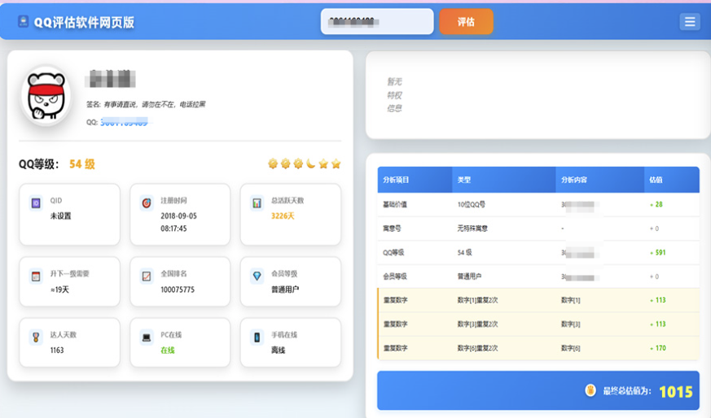Click the 100075775 national rank value
This screenshot has height=418, width=711.
point(178,290)
